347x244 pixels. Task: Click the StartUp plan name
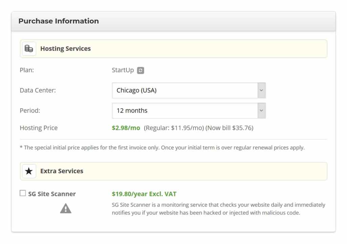123,71
